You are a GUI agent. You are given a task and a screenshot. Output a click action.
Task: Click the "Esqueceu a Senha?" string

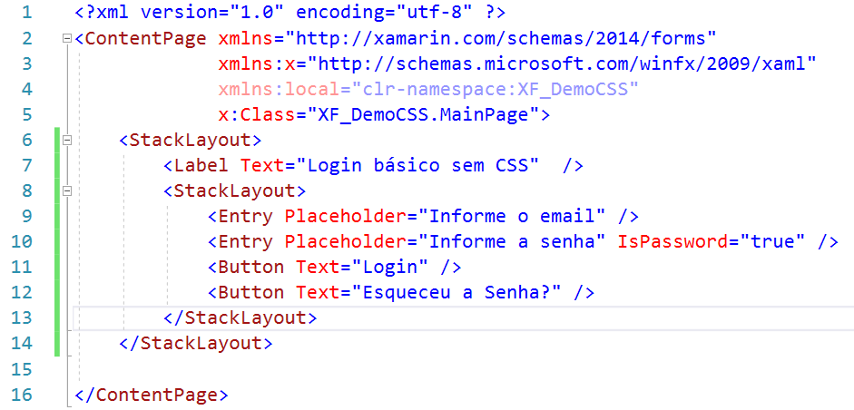[456, 293]
